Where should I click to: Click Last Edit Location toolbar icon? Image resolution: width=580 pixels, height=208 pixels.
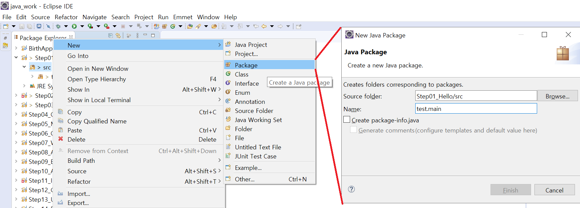pyautogui.click(x=256, y=26)
